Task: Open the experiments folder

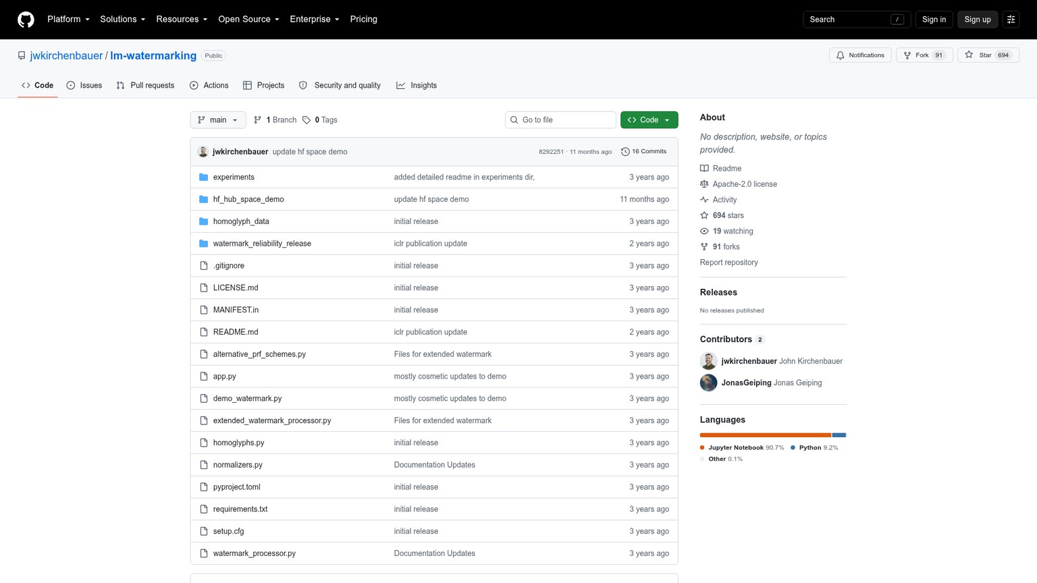Action: pos(234,177)
